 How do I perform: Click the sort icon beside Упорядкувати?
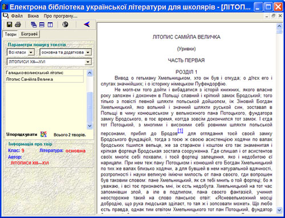coord(43,134)
